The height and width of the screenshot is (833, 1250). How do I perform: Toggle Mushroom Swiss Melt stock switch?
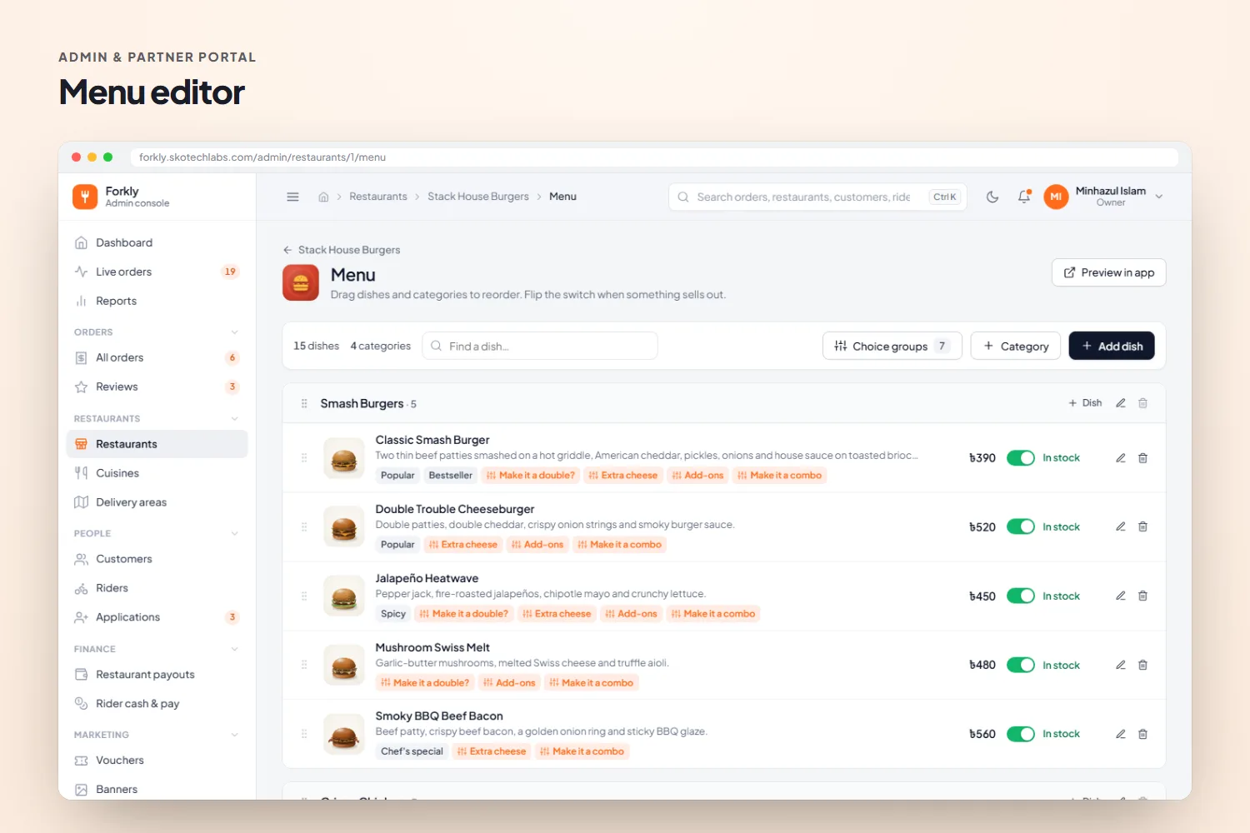[x=1021, y=665]
